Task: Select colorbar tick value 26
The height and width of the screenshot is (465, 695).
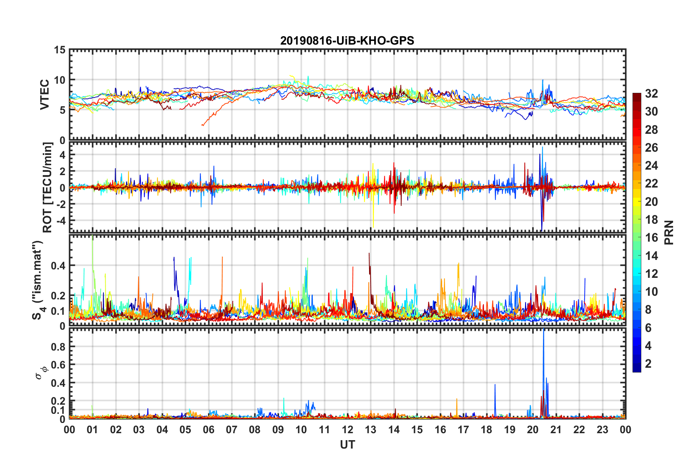Action: click(x=651, y=148)
